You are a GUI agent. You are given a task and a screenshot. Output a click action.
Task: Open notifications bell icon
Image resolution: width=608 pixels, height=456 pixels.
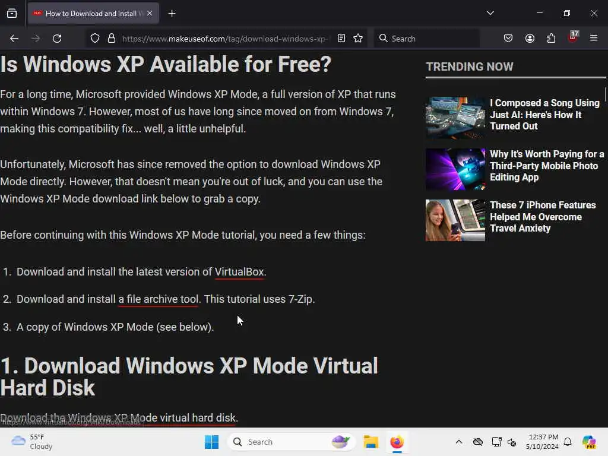(x=568, y=442)
